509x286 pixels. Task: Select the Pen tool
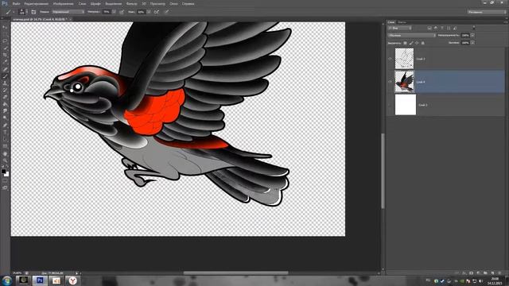click(5, 126)
